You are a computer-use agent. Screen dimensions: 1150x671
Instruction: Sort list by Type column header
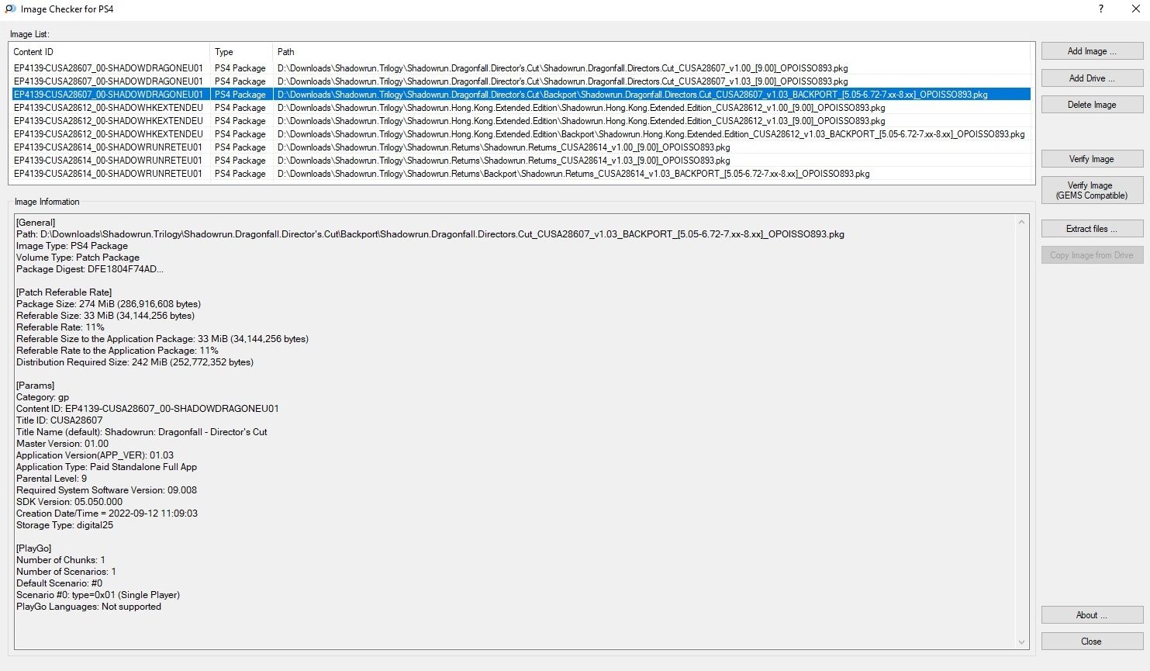tap(241, 52)
